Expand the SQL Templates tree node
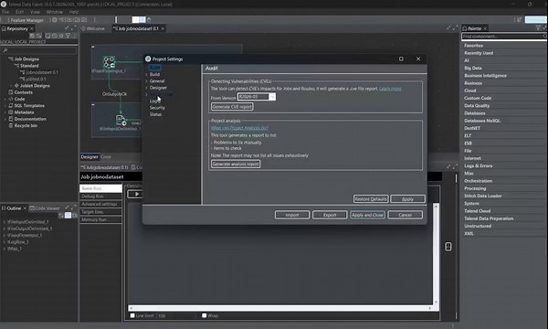 click(x=5, y=106)
